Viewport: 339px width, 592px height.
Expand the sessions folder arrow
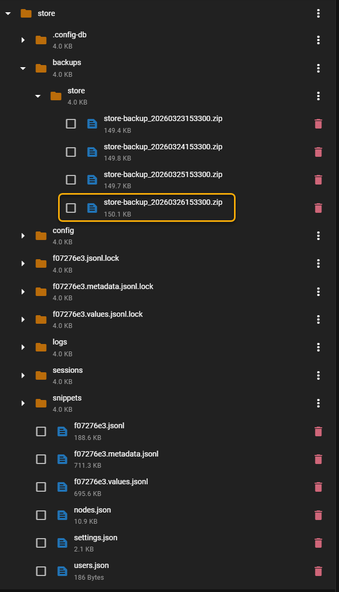click(23, 375)
